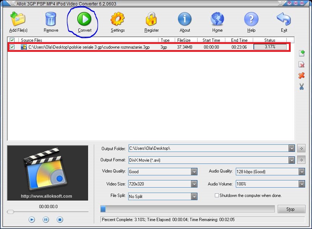Select the cudowne rozmnażanie.3gp file path
The height and width of the screenshot is (229, 312).
pyautogui.click(x=89, y=47)
